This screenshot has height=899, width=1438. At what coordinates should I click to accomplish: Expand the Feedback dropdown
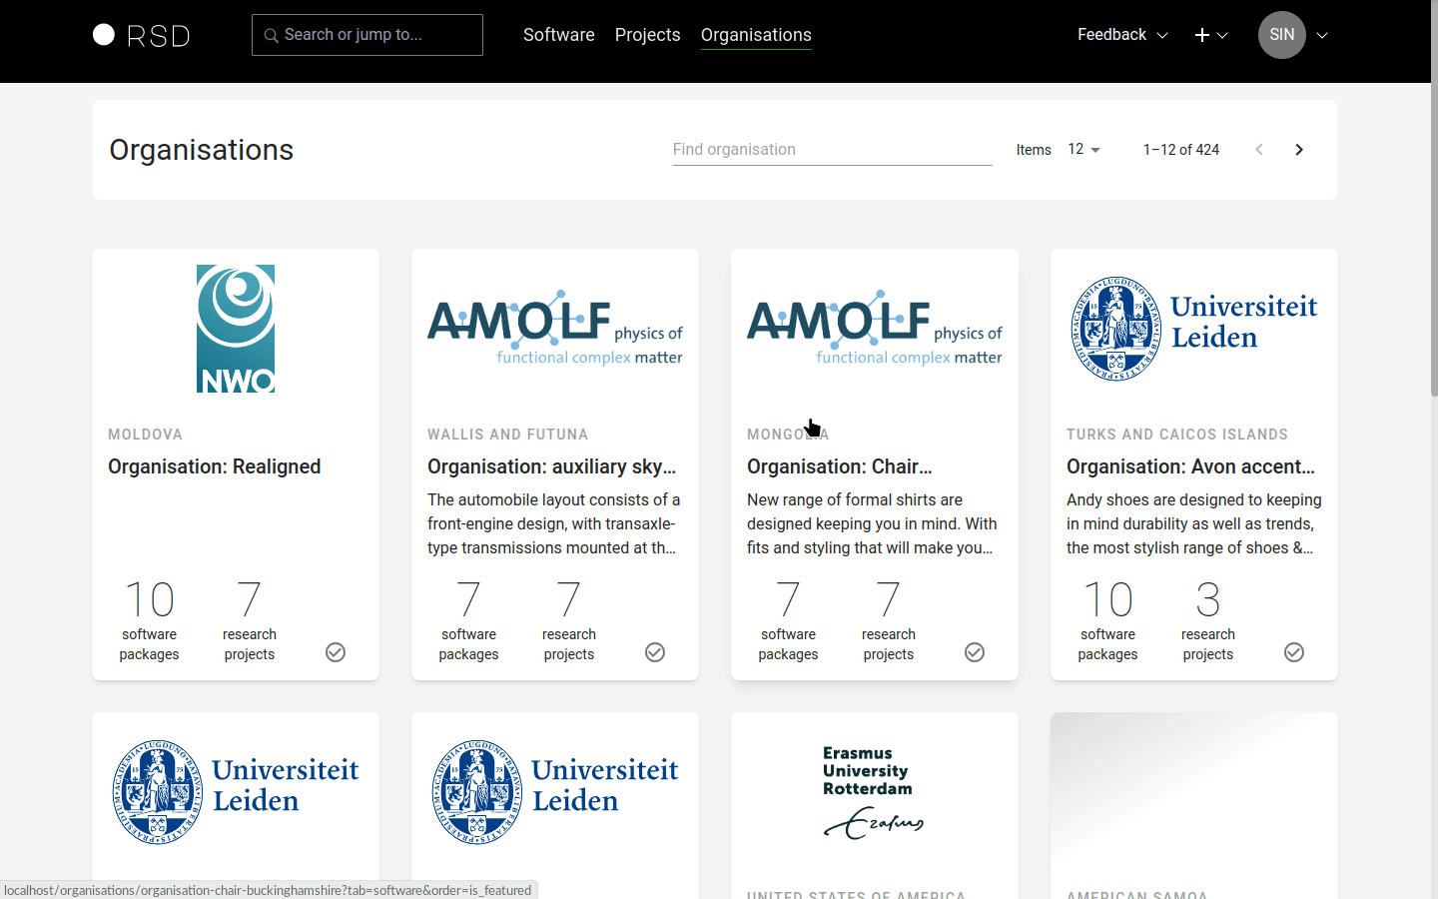coord(1121,35)
